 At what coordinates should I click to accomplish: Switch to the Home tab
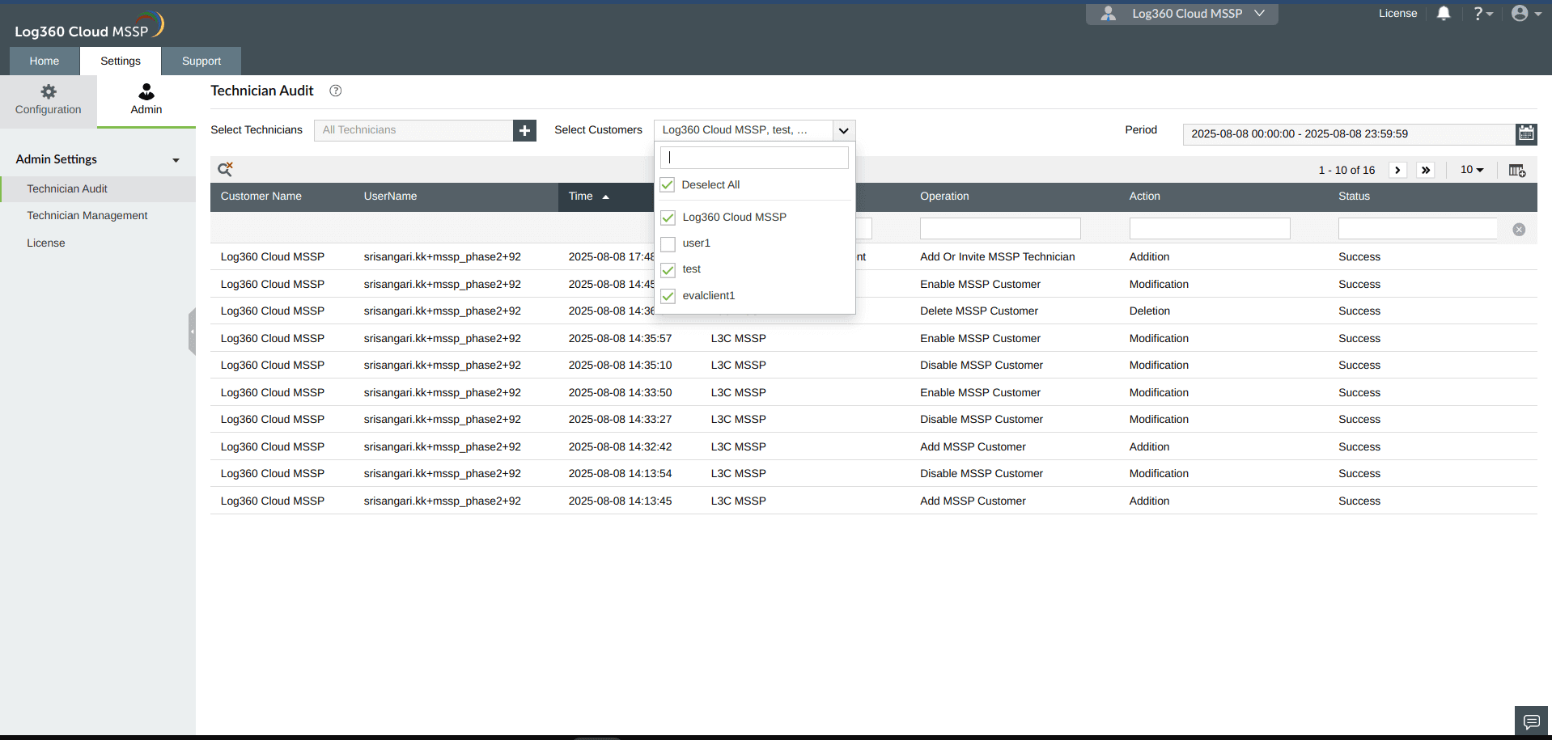click(45, 61)
